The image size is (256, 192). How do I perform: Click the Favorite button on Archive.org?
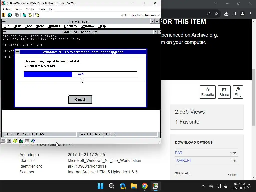208,92
